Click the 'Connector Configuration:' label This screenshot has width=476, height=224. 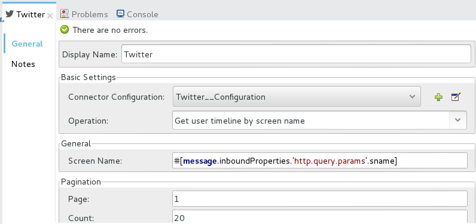click(117, 97)
